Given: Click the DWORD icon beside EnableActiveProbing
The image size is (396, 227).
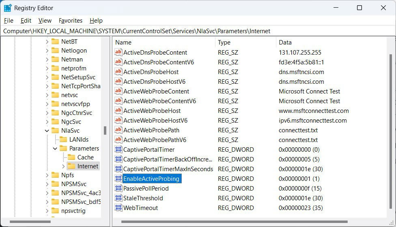Looking at the screenshot, I should [118, 178].
